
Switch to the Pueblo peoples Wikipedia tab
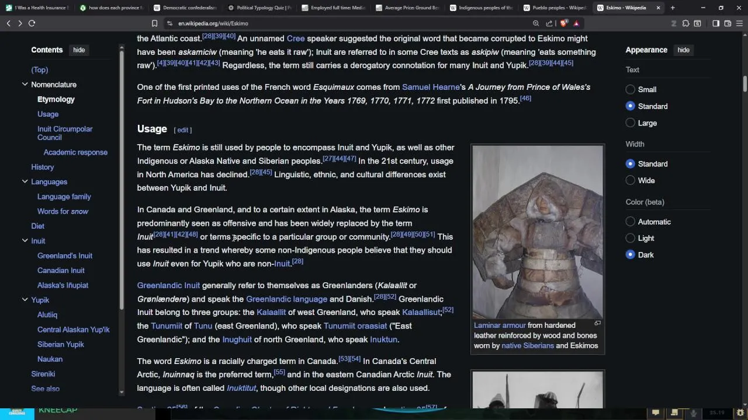pos(555,8)
